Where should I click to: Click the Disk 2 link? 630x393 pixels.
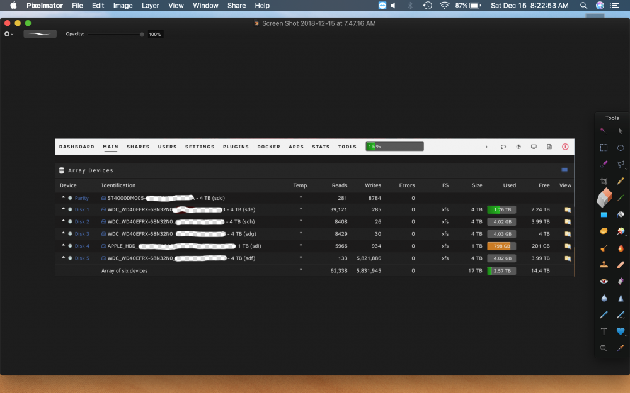(x=82, y=222)
